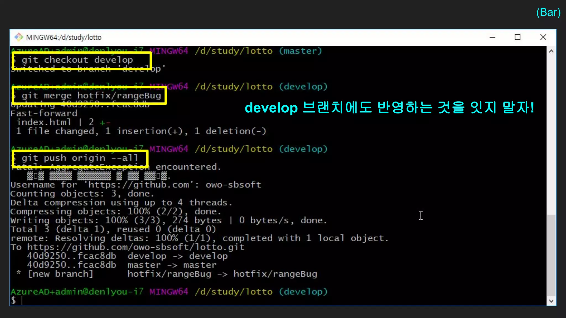Click 'Delta compression using up to 4 threads' line
The image size is (566, 318).
[121, 203]
